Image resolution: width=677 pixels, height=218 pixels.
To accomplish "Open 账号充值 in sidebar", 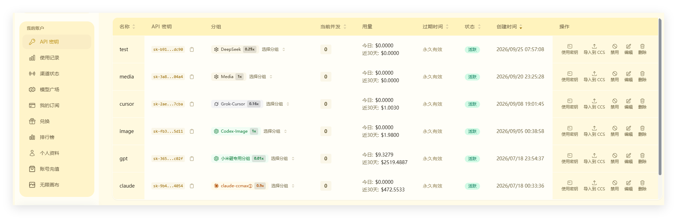I will point(57,169).
